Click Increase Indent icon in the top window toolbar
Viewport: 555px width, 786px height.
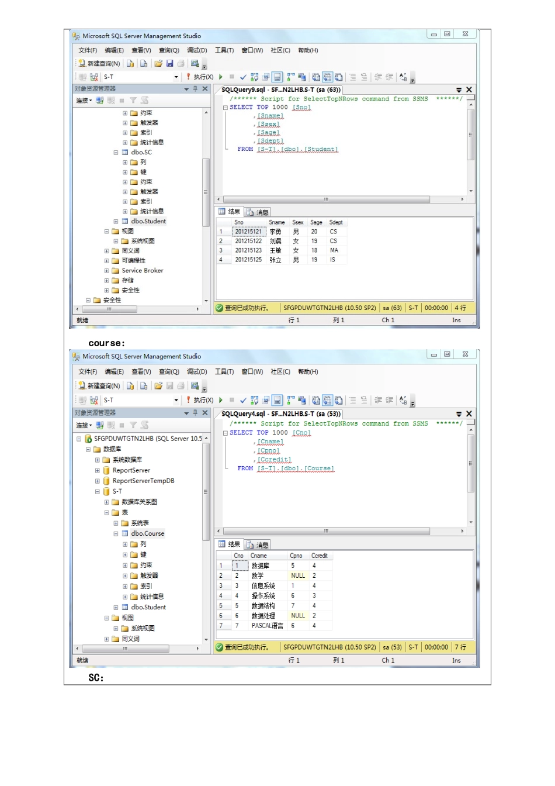point(390,77)
